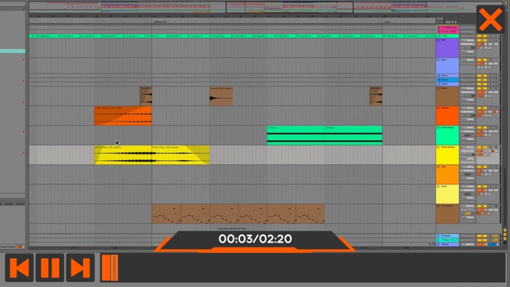Screen dimensions: 510x287
Task: Unfold the Hey 3 track
Action: (439, 84)
